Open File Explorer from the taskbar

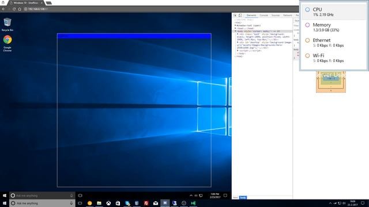pyautogui.click(x=99, y=203)
